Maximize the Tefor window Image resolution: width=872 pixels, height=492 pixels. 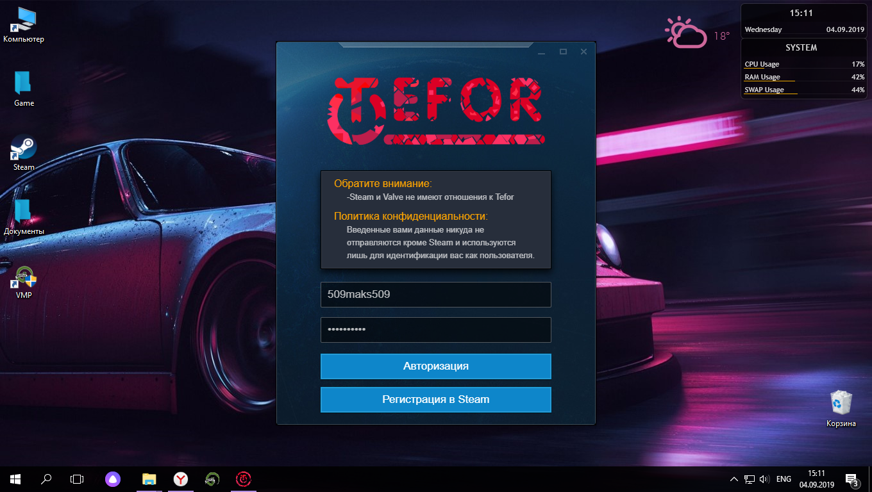[563, 52]
